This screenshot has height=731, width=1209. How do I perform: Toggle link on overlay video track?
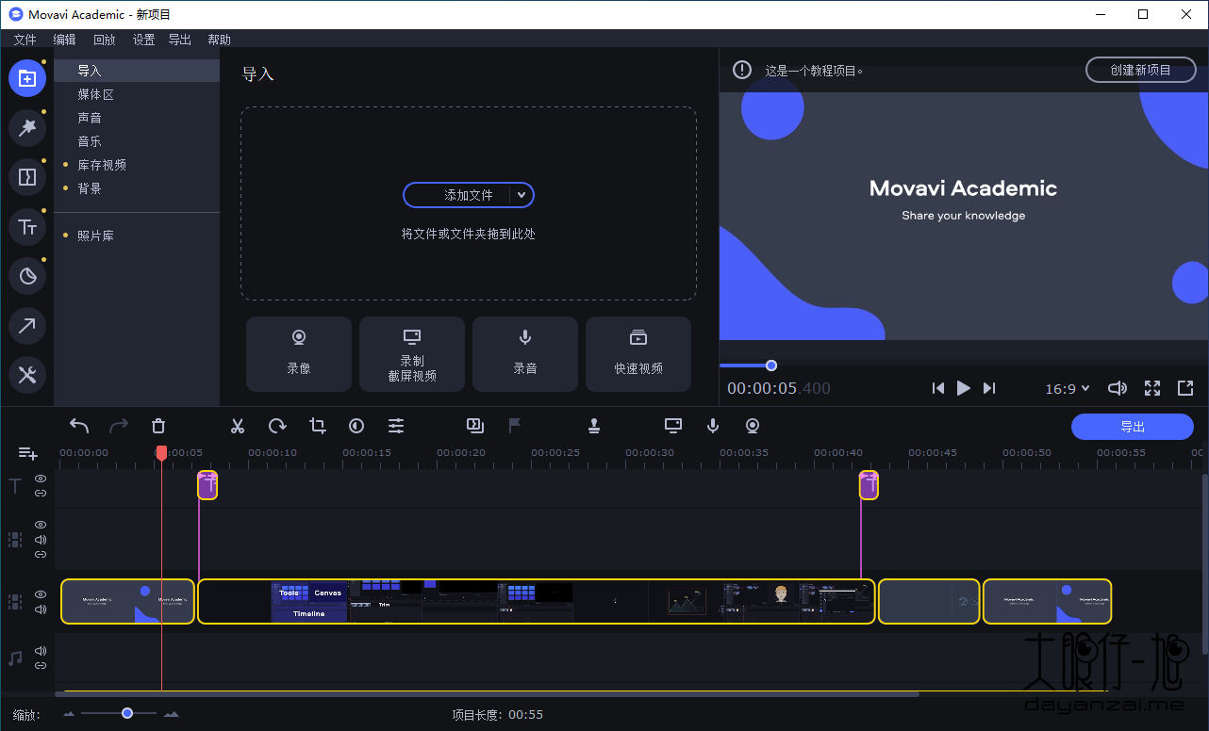(41, 554)
